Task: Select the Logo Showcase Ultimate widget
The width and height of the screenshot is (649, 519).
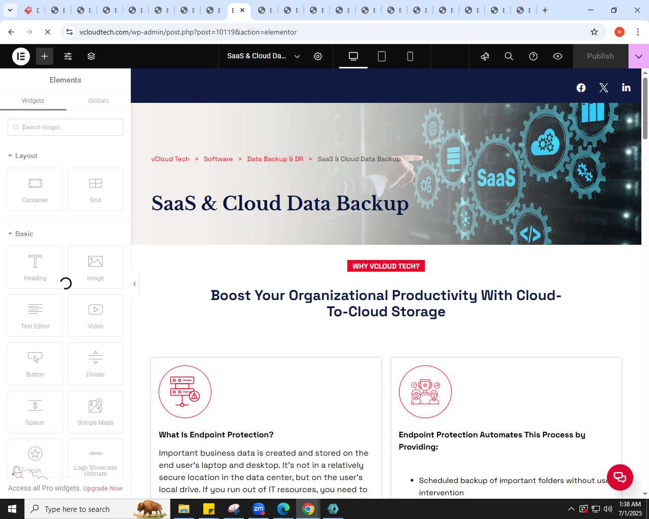Action: (95, 459)
